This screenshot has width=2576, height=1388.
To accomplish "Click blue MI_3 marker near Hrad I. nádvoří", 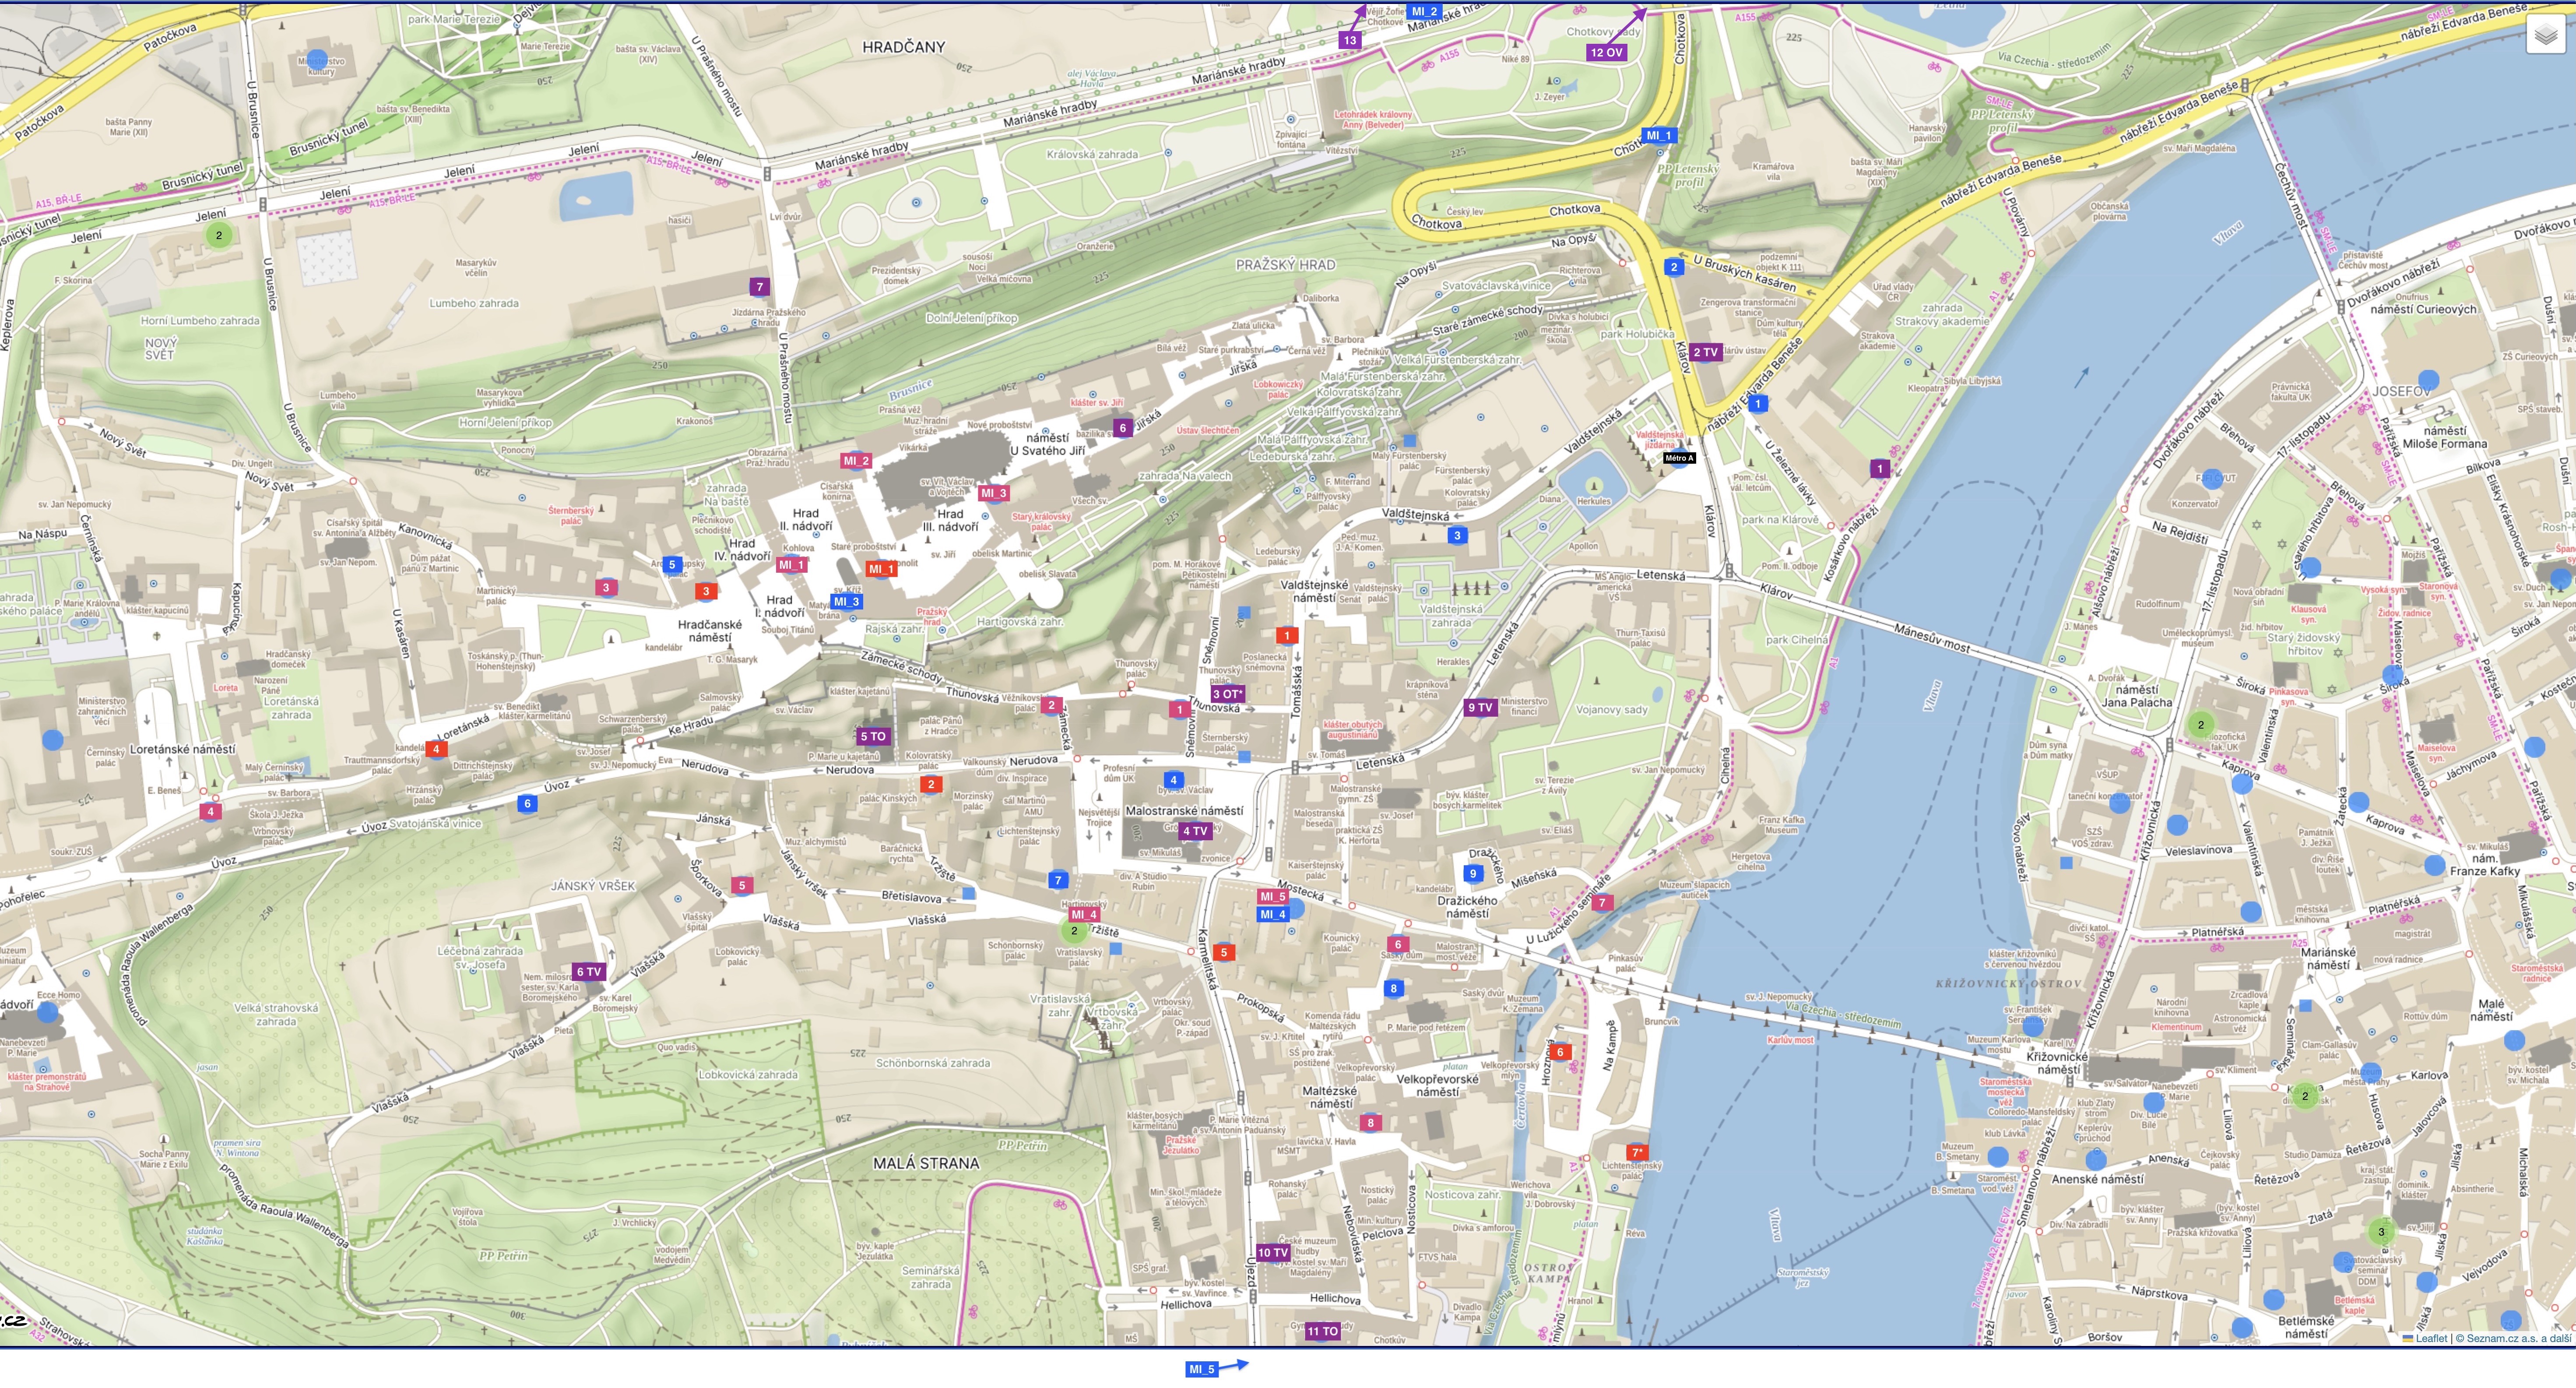I will (x=846, y=602).
